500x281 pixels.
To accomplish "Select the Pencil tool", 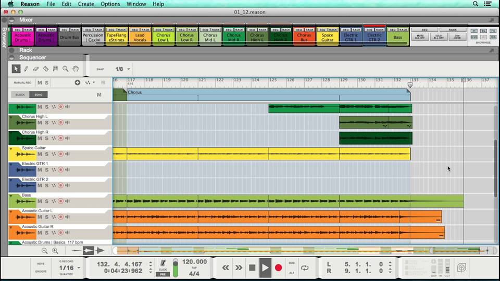I will point(26,69).
